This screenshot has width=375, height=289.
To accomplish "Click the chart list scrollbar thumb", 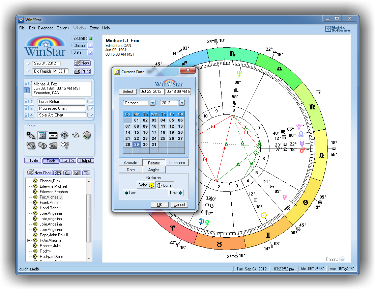I will tap(89, 218).
